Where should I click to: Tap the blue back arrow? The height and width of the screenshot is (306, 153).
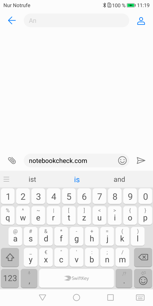[12, 20]
